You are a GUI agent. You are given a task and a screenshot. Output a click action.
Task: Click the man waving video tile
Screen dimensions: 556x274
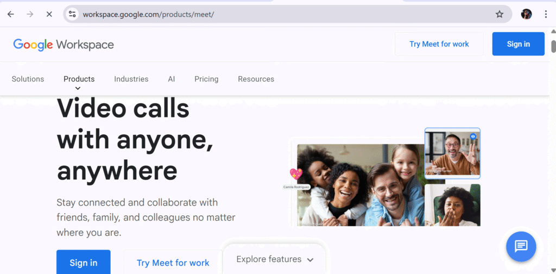point(452,153)
